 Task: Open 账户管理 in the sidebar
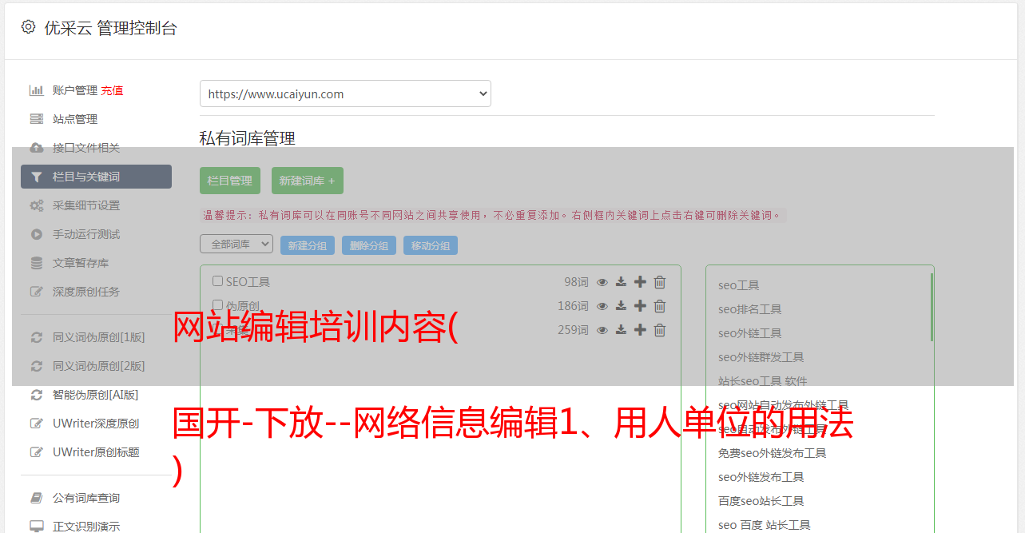pos(75,90)
